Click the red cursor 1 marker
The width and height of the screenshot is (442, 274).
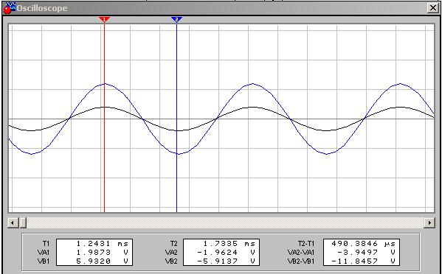click(x=104, y=19)
